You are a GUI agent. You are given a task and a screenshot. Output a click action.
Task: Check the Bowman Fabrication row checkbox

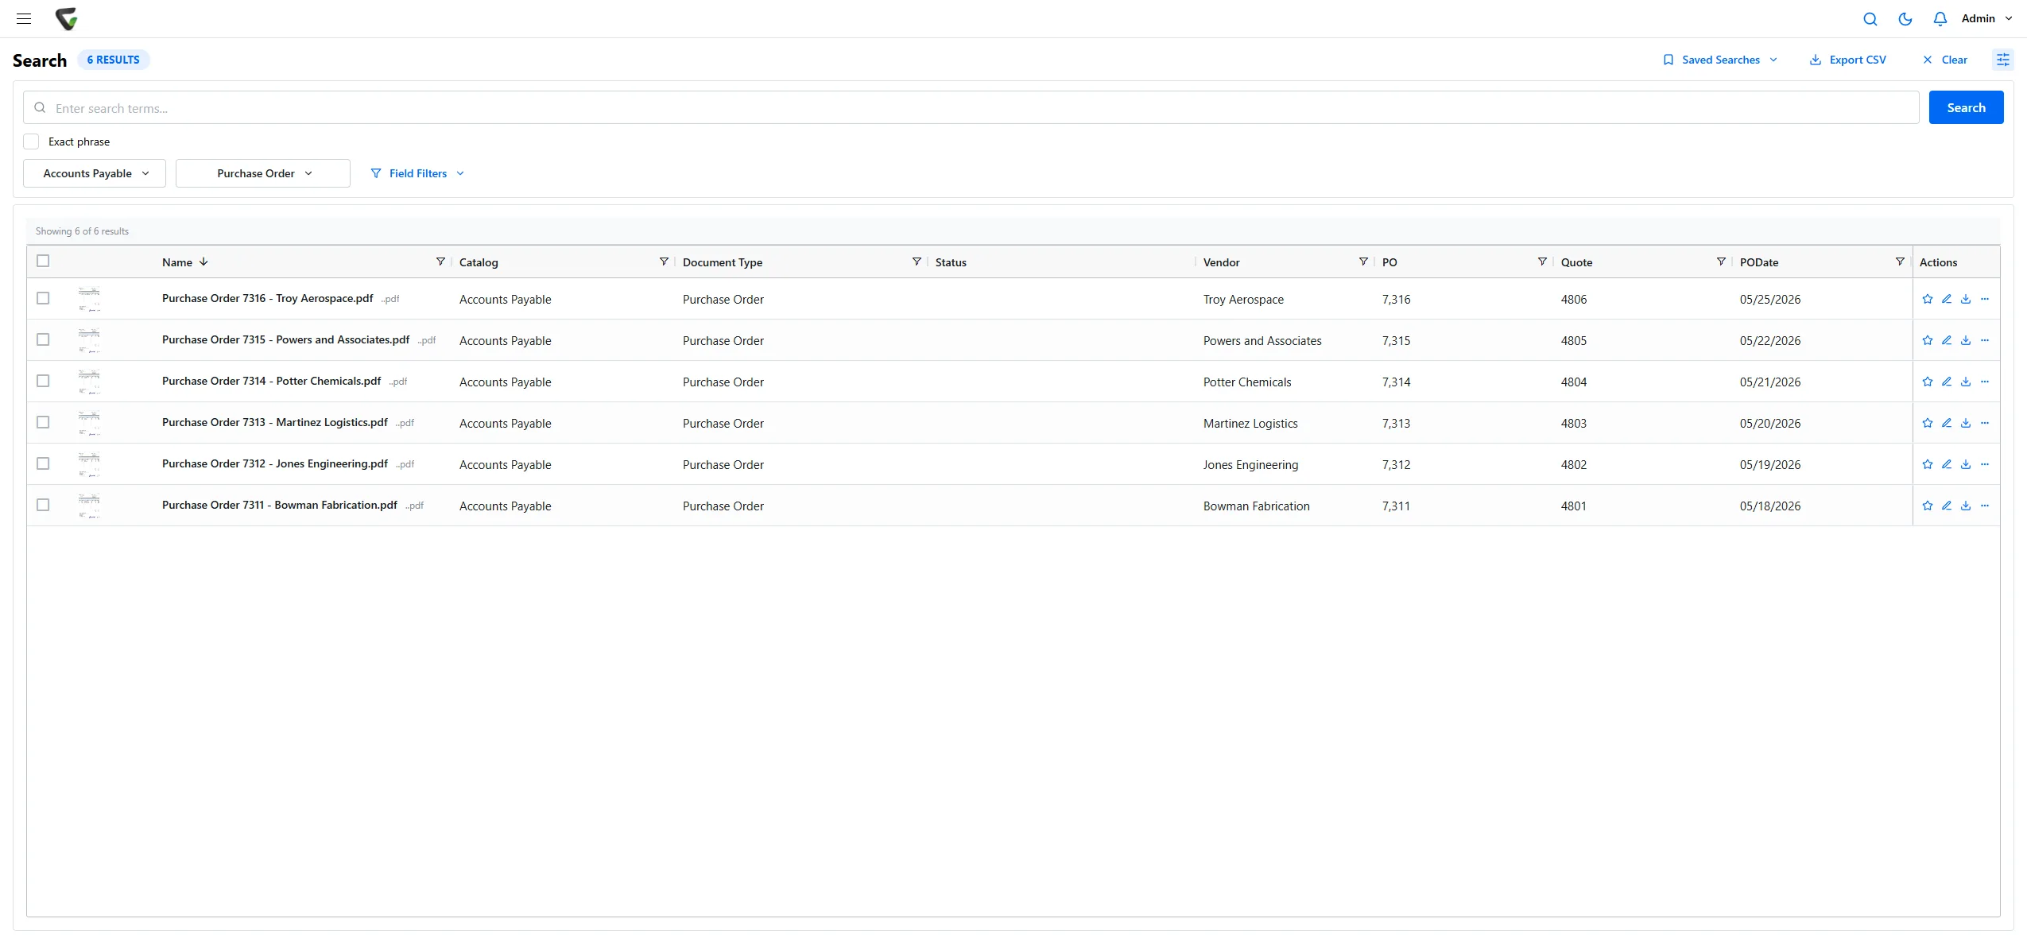[43, 505]
